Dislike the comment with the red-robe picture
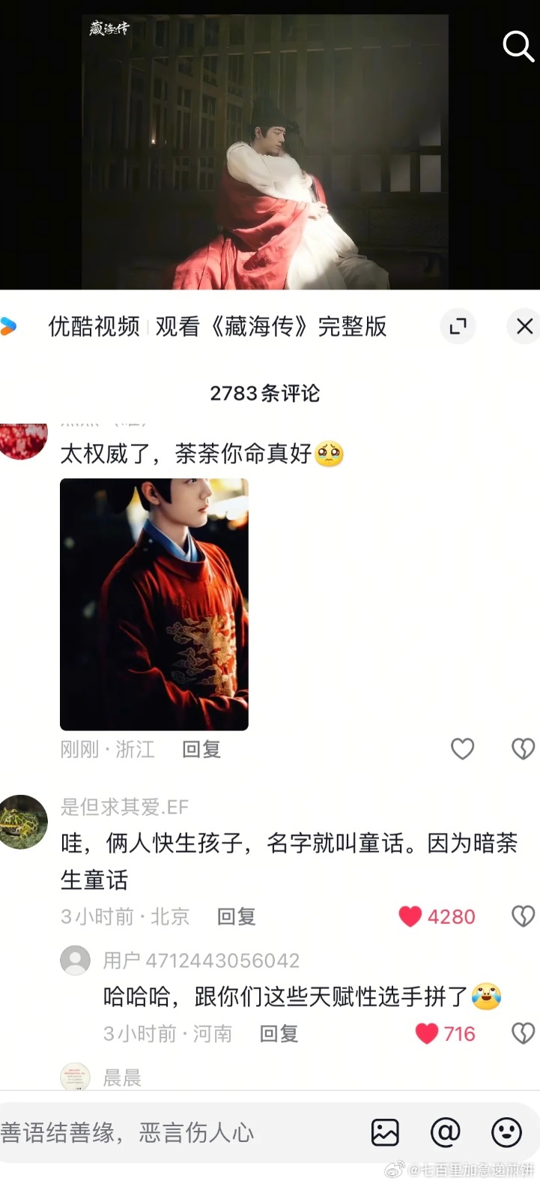This screenshot has width=540, height=1184. 523,748
